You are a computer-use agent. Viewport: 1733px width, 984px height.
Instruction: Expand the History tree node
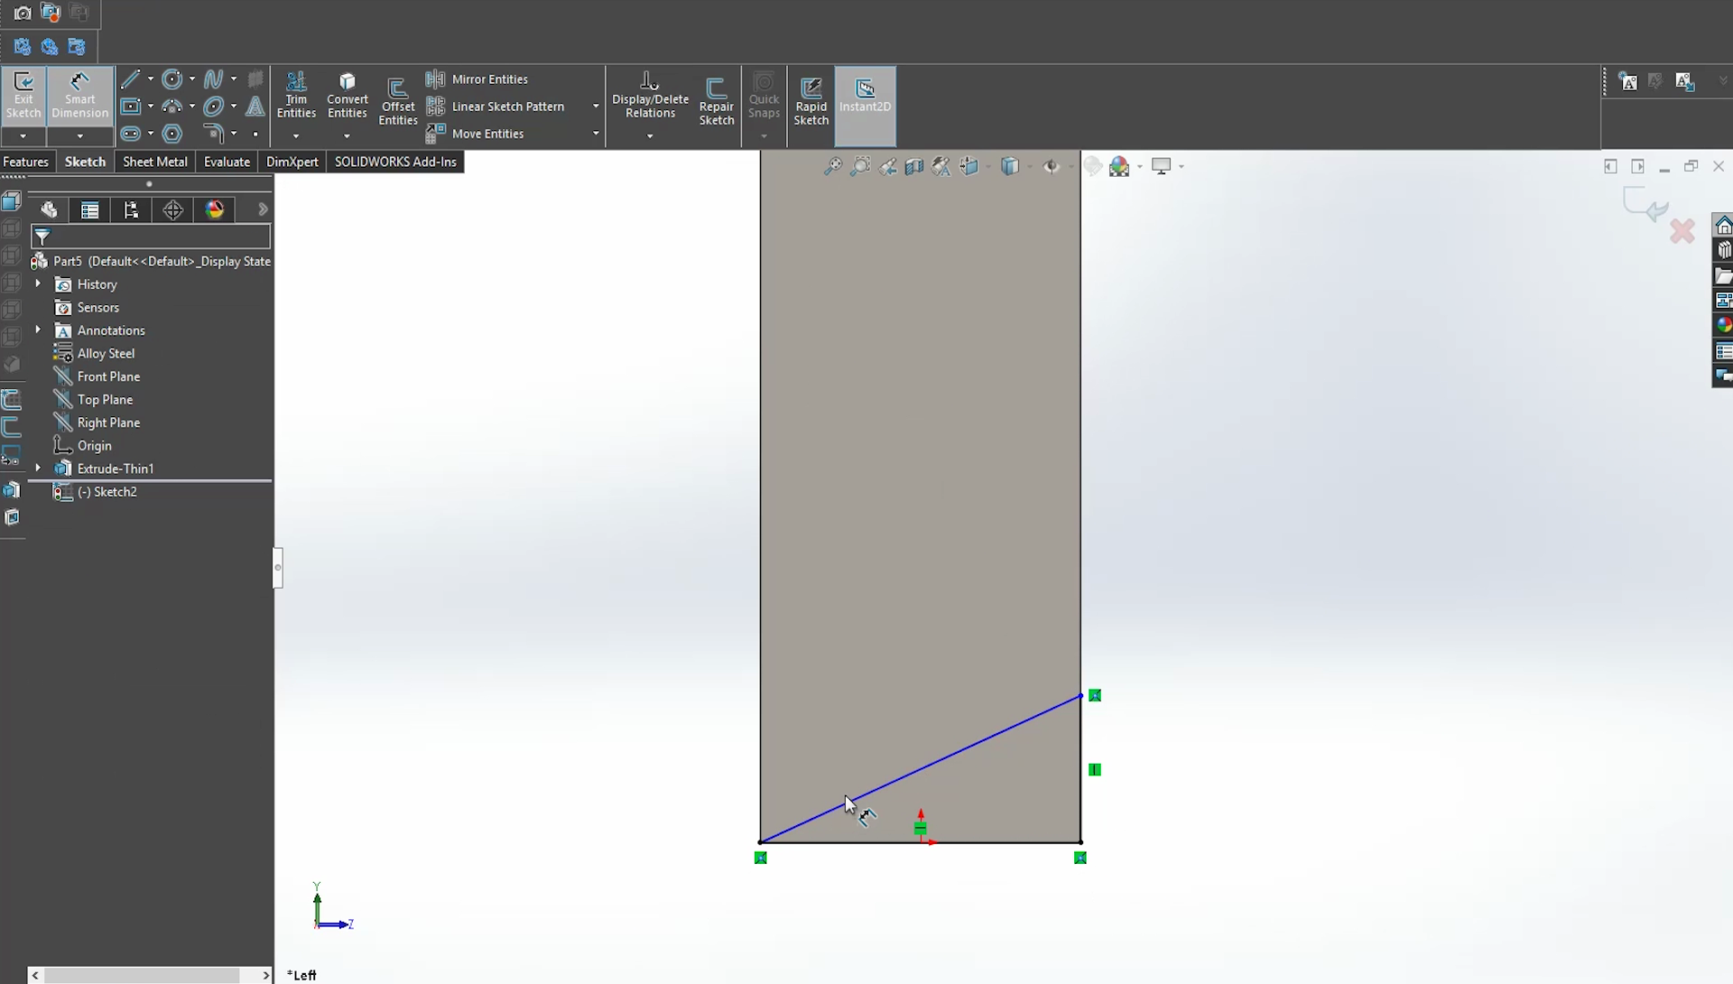click(38, 284)
